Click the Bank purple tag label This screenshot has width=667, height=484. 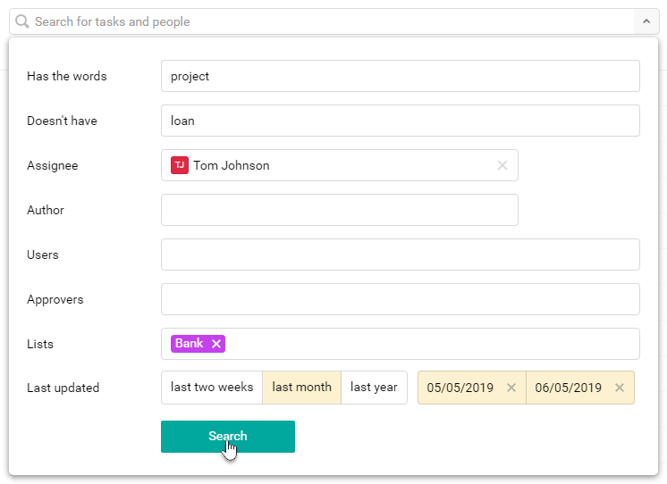[x=190, y=343]
